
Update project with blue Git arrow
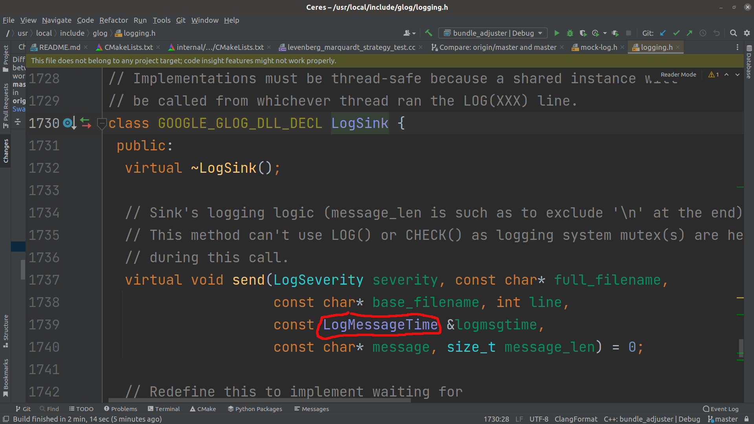tap(663, 33)
